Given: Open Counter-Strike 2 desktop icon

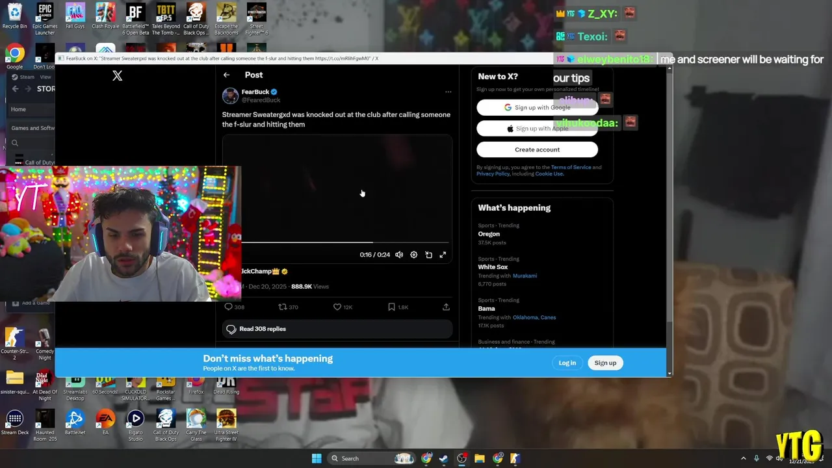Looking at the screenshot, I should [x=14, y=344].
